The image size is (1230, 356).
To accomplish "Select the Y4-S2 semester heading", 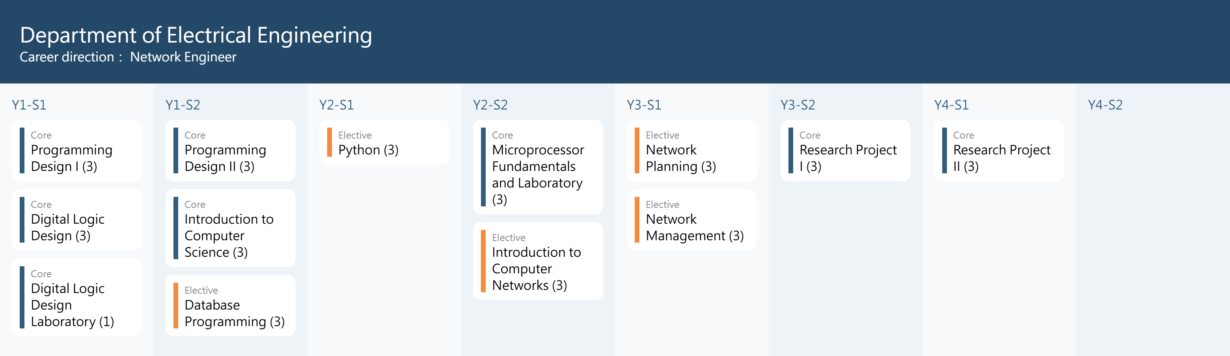I will (1105, 105).
